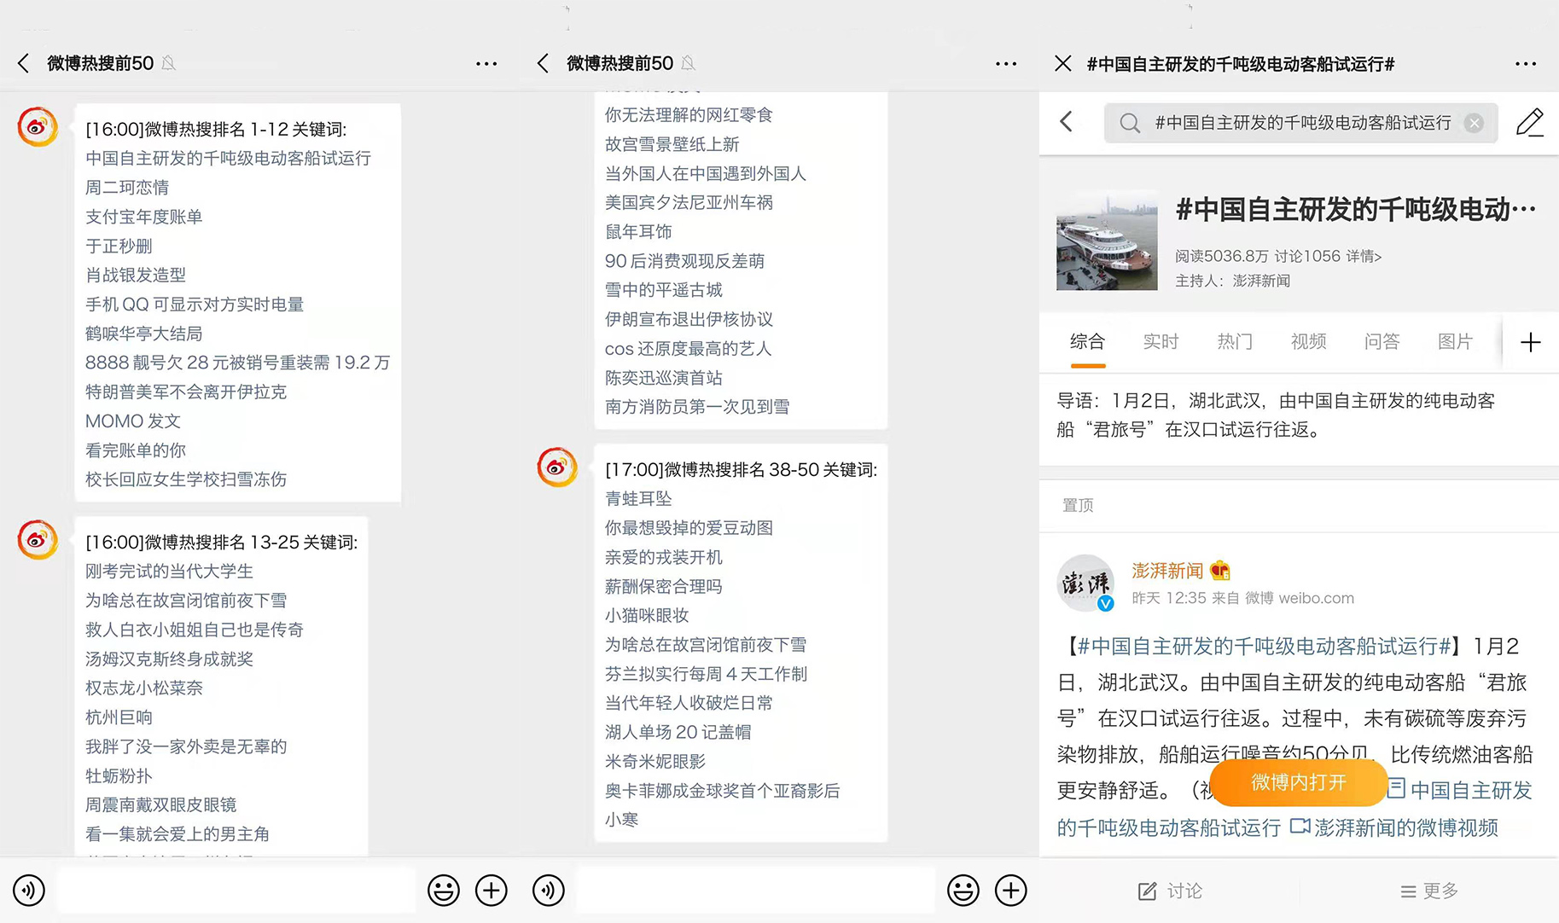This screenshot has height=923, width=1559.
Task: Click the back arrow beside the search bar
Action: [x=1067, y=122]
